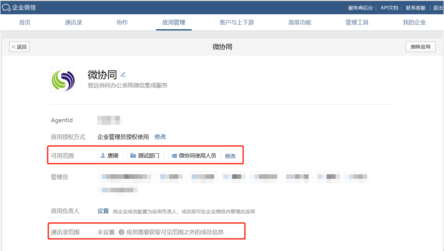This screenshot has height=251, width=444.
Task: Click the 应用授权方式 label
Action: point(68,137)
